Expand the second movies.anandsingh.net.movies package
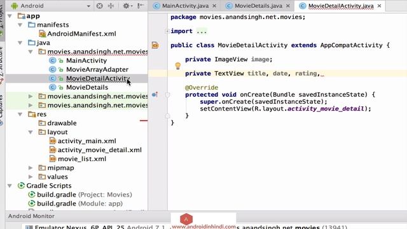The width and height of the screenshot is (407, 229). pyautogui.click(x=31, y=96)
